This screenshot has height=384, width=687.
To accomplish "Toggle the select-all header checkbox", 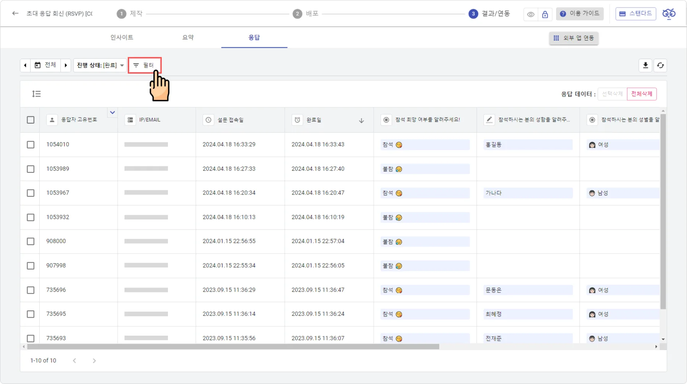I will (x=31, y=120).
